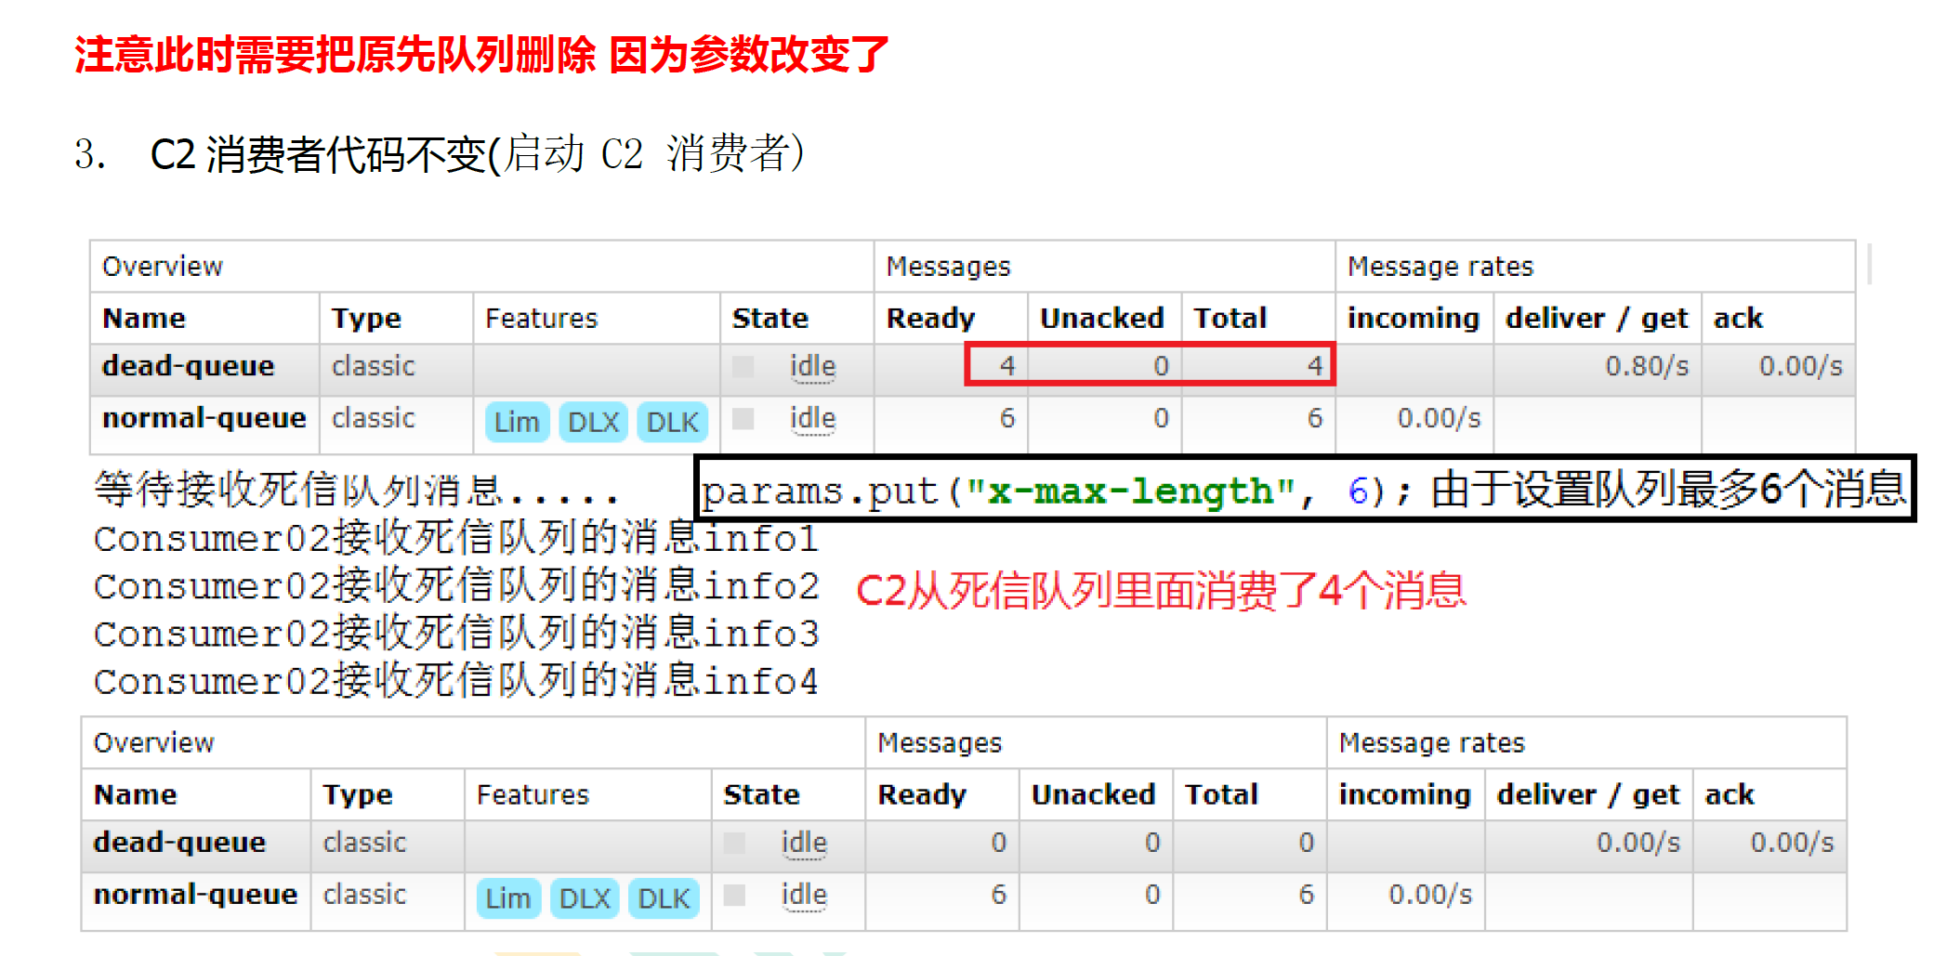Click DLK feature badge in lower table
1960x956 pixels.
[664, 898]
